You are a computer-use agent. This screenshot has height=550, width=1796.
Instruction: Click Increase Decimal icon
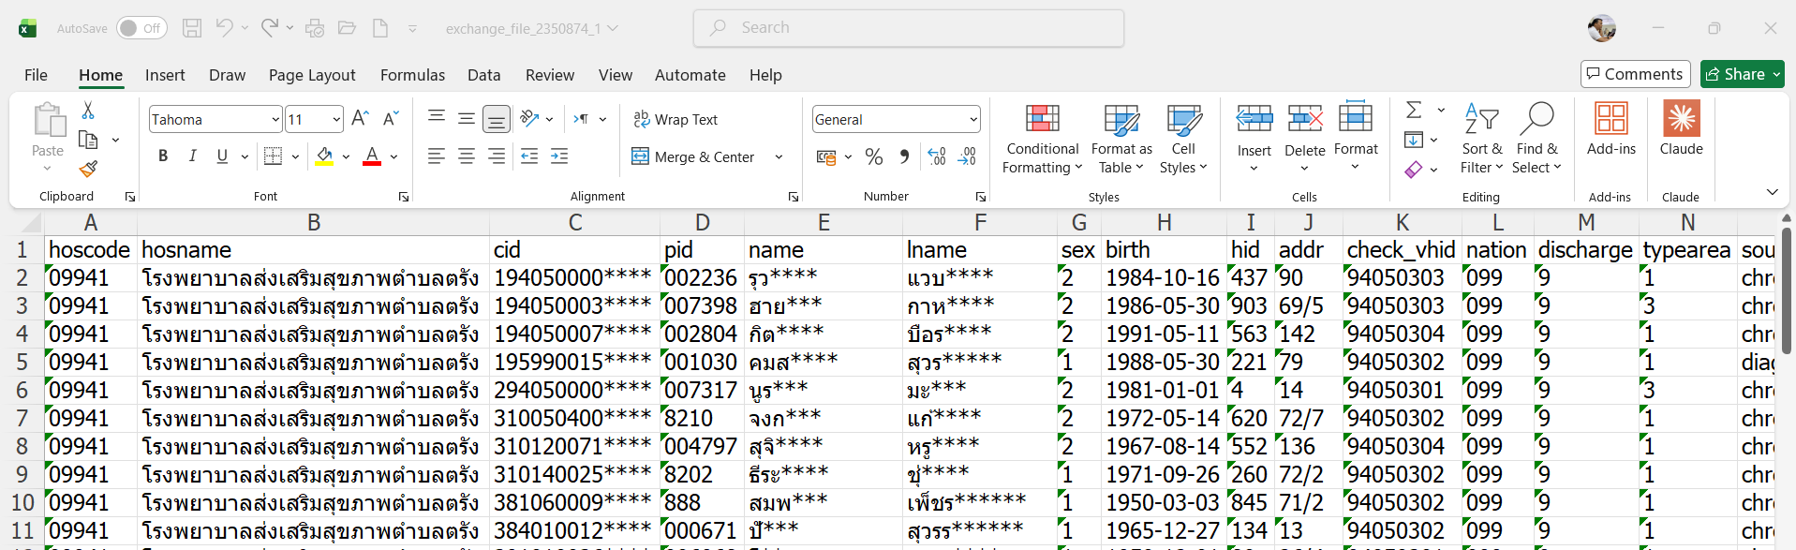tap(937, 156)
